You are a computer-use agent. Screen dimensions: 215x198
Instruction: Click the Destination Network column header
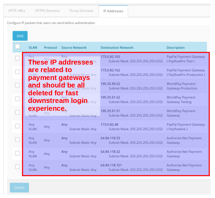click(117, 48)
